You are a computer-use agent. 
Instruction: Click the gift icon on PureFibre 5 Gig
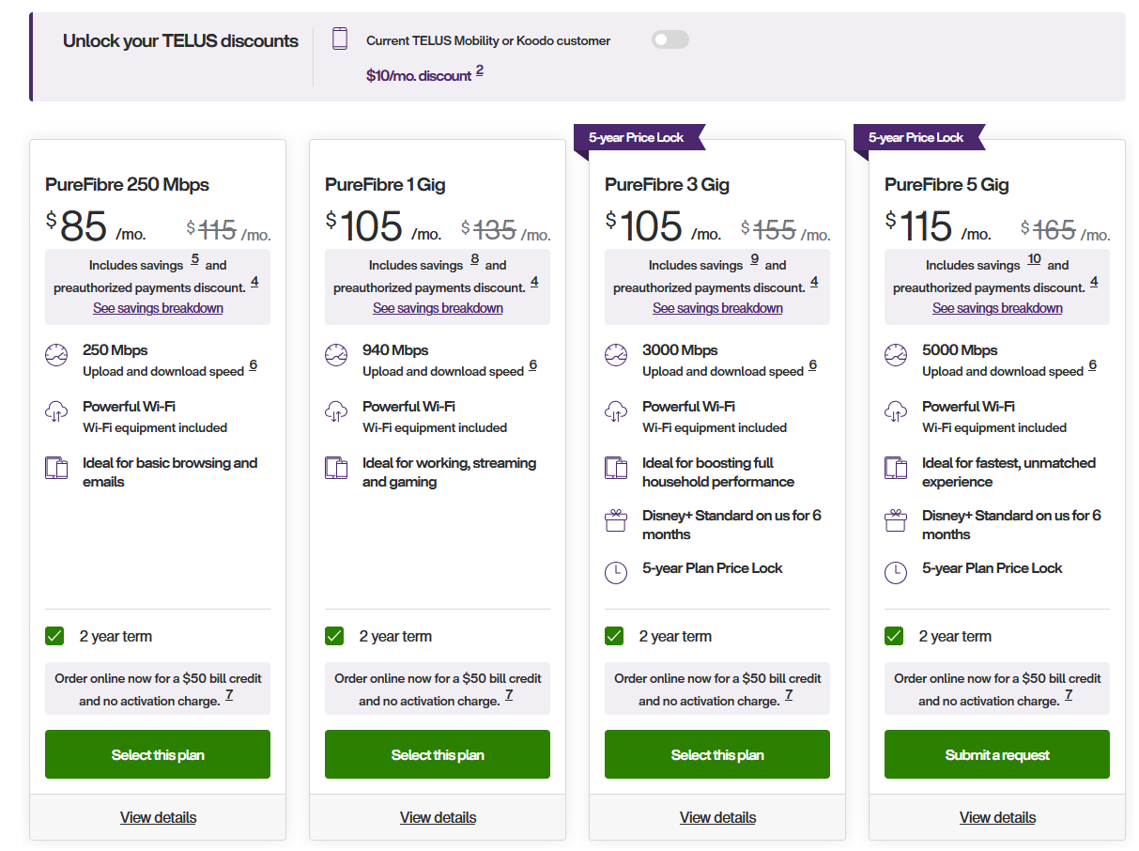pyautogui.click(x=896, y=520)
